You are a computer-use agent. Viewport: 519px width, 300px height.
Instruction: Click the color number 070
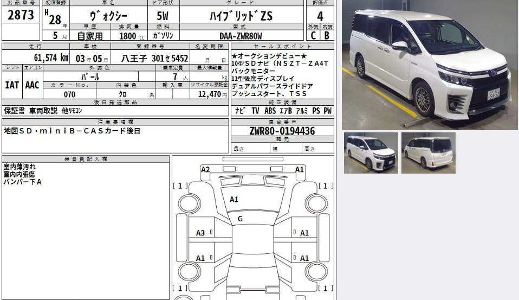point(69,94)
